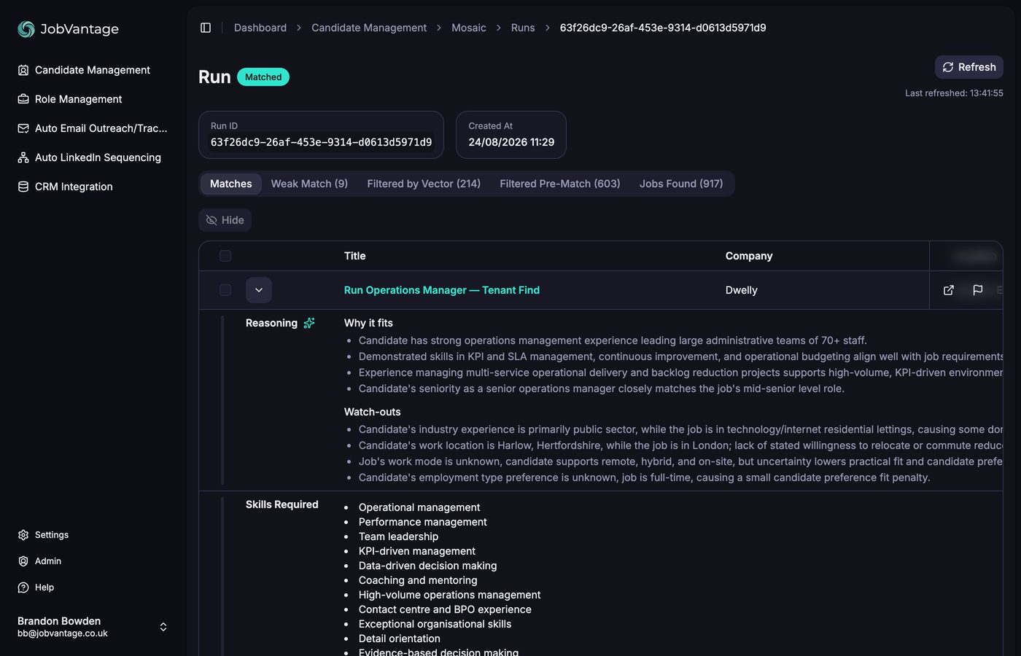Click bb@jobvantage.co.uk email text
The height and width of the screenshot is (656, 1021).
(x=63, y=633)
